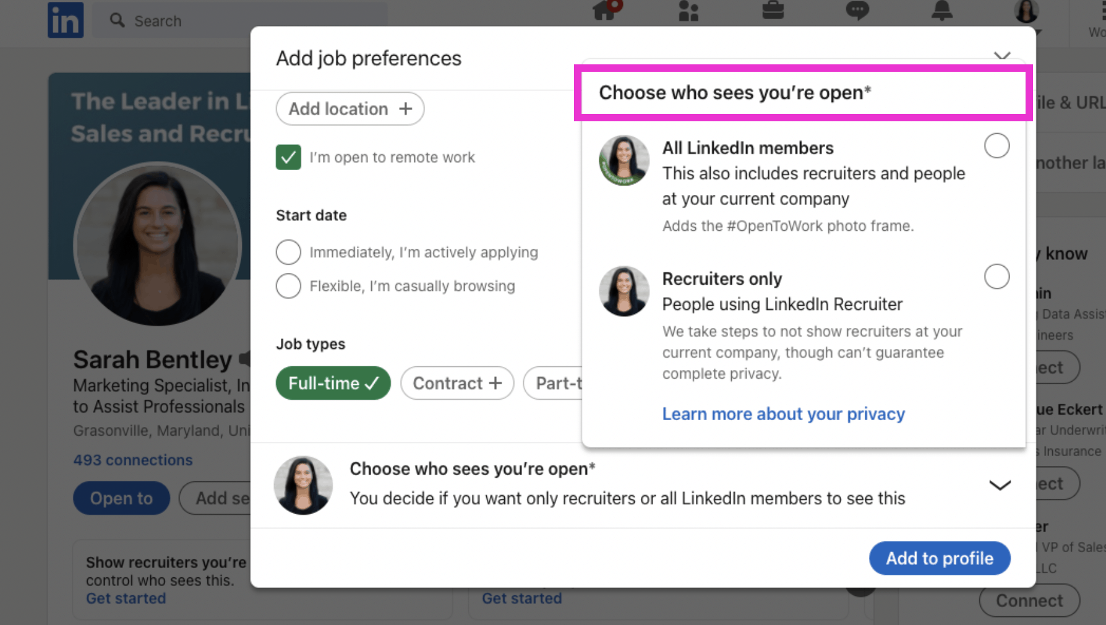Remove the Full-time job type
The width and height of the screenshot is (1106, 625).
pyautogui.click(x=333, y=383)
